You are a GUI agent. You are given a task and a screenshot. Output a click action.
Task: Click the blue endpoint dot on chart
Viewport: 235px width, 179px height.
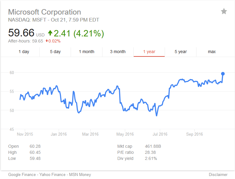[223, 74]
